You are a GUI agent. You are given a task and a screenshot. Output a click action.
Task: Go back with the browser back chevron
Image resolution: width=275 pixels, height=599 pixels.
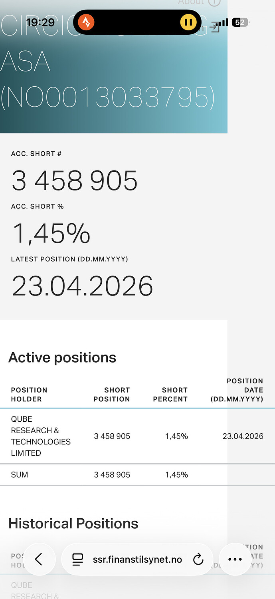(39, 559)
